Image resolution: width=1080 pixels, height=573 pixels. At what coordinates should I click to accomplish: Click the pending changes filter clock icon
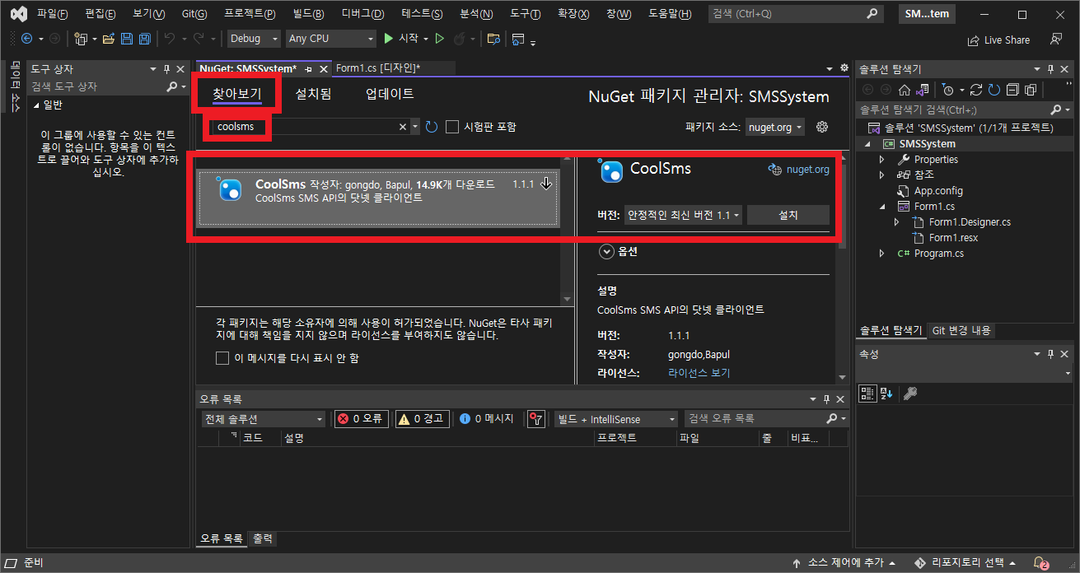coord(948,89)
